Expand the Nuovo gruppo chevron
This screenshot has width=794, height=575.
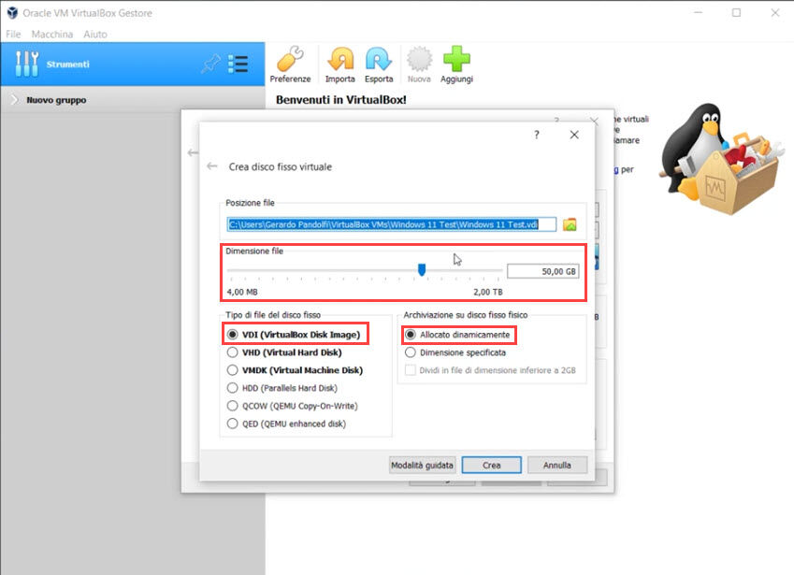pyautogui.click(x=14, y=100)
